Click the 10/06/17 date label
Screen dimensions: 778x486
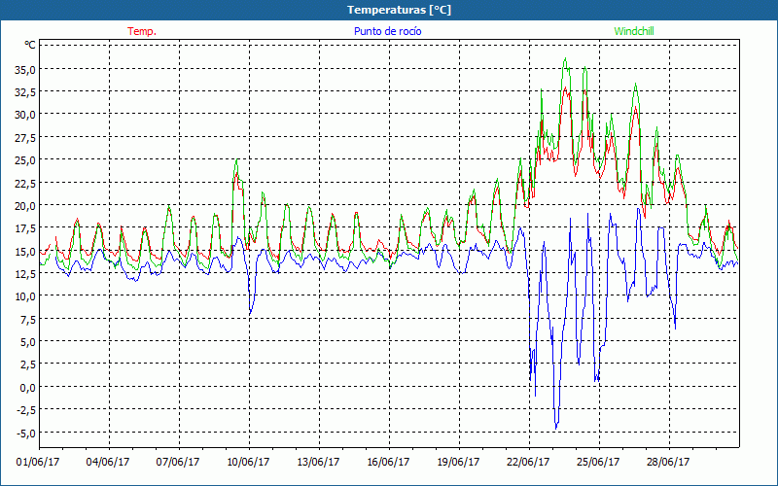(x=248, y=462)
